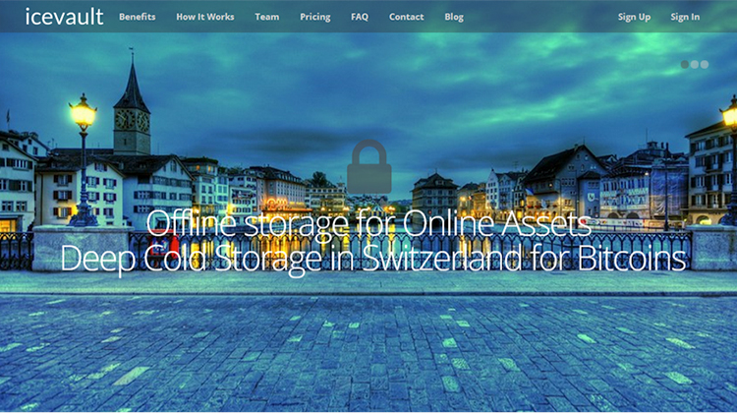
Task: Click the padlock icon in the hero
Action: pos(369,166)
